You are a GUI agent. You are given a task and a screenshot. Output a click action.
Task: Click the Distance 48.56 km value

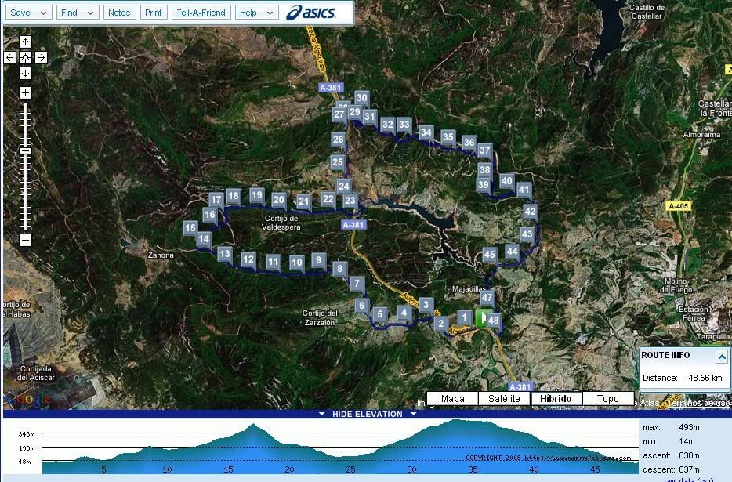tap(705, 378)
